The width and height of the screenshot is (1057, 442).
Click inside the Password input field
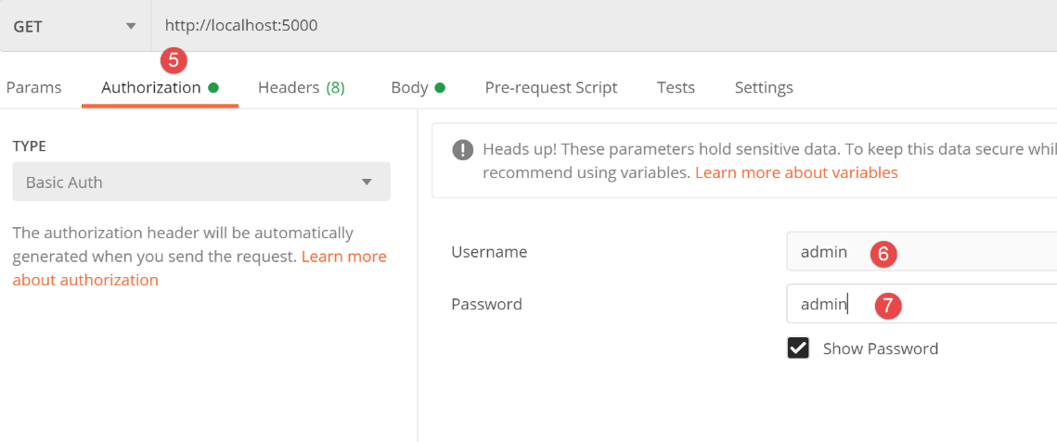click(x=965, y=304)
